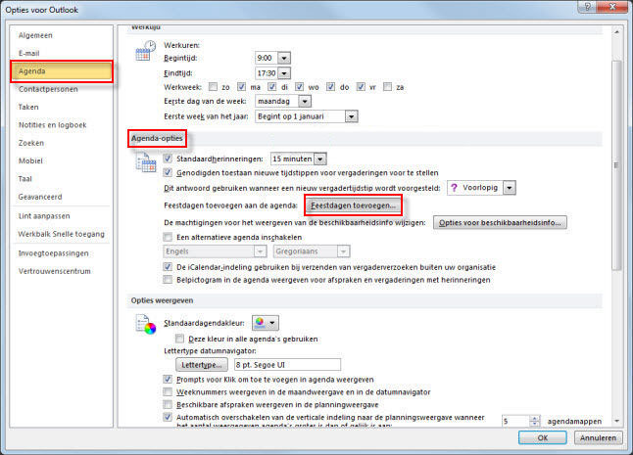Open the Taal category
The image size is (633, 455).
(25, 178)
